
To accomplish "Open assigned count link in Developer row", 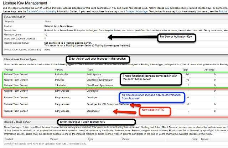I will [x=214, y=98].
